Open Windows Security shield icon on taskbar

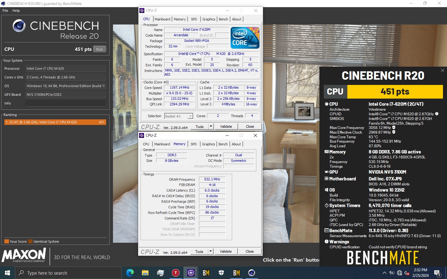[x=221, y=273]
